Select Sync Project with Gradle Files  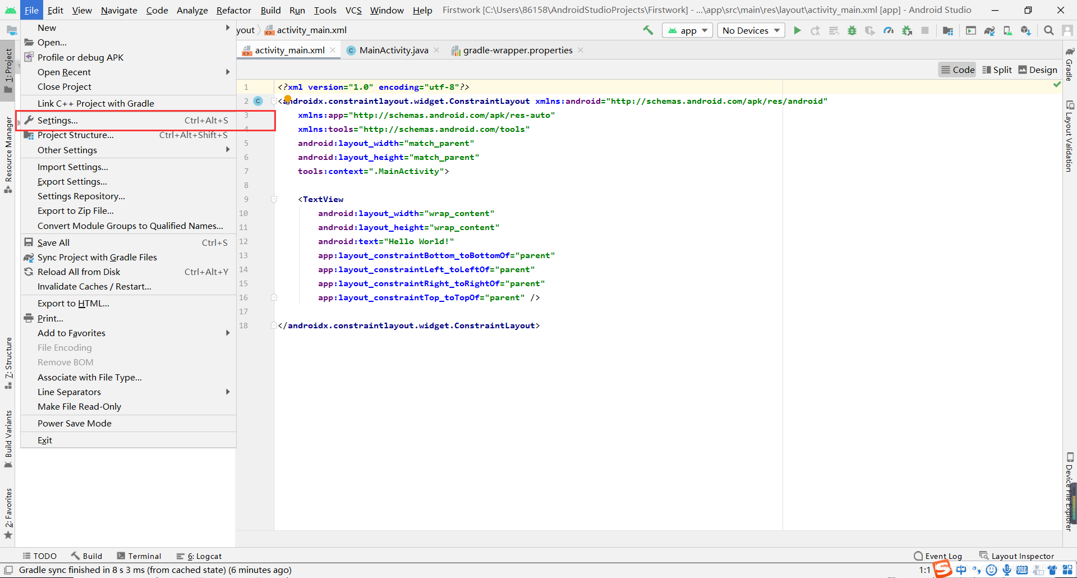coord(128,257)
